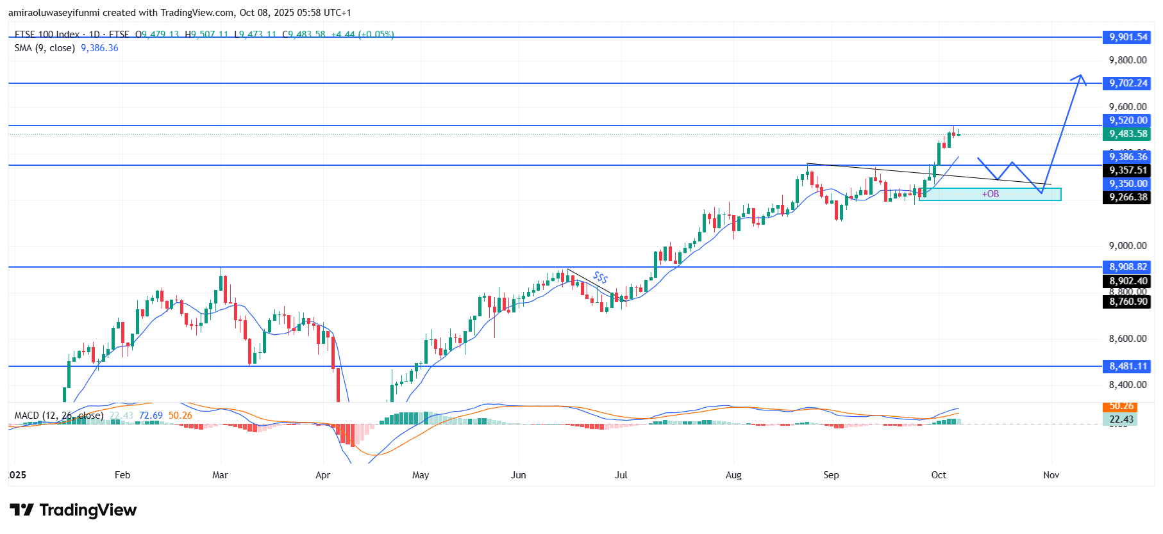Click the 9,901.54 resistance price label

[1128, 37]
